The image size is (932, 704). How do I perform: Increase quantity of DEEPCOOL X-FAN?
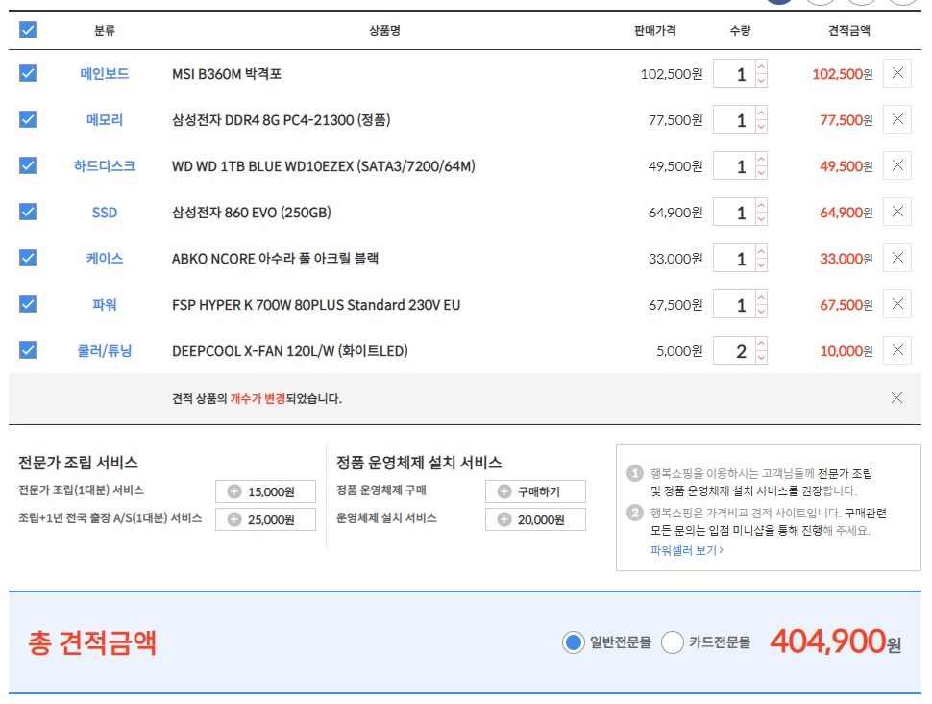point(761,343)
